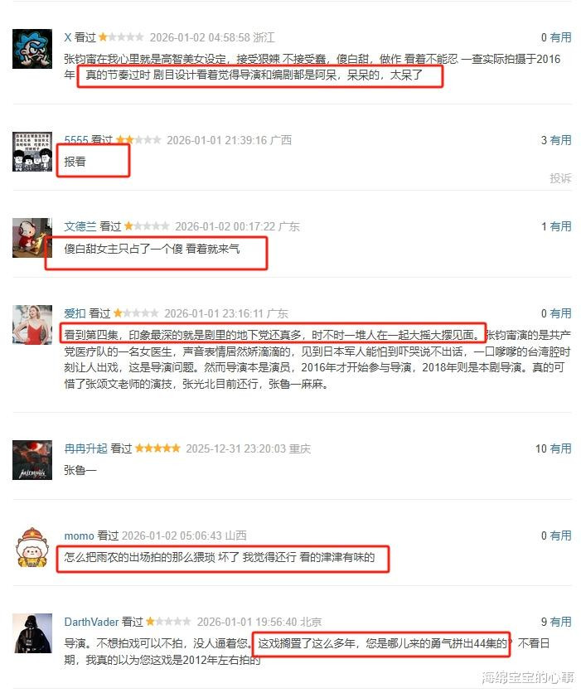The image size is (581, 693).
Task: Mark user X's review as 有用
Action: click(x=560, y=37)
